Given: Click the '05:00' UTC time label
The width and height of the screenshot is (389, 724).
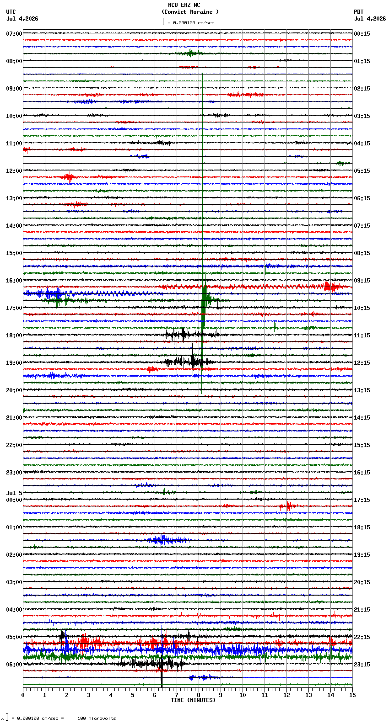Looking at the screenshot, I should click(14, 637).
